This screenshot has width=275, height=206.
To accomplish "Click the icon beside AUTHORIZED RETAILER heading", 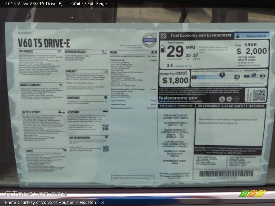I will click(x=104, y=52).
